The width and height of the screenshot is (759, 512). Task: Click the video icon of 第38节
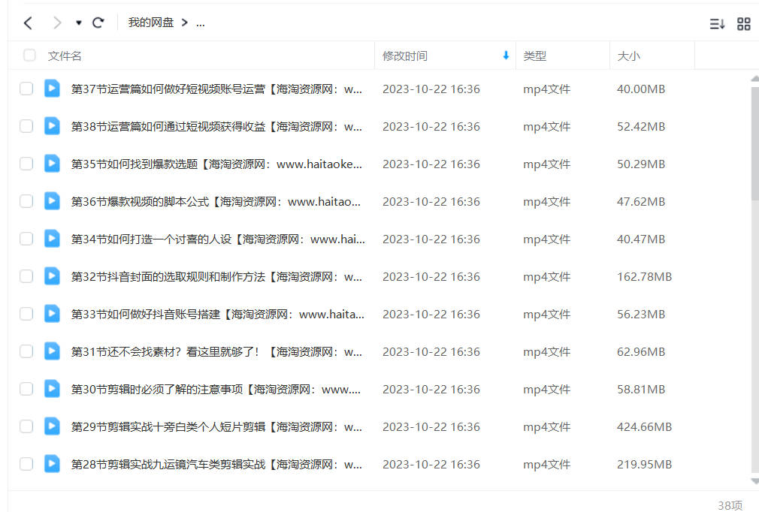tap(52, 125)
